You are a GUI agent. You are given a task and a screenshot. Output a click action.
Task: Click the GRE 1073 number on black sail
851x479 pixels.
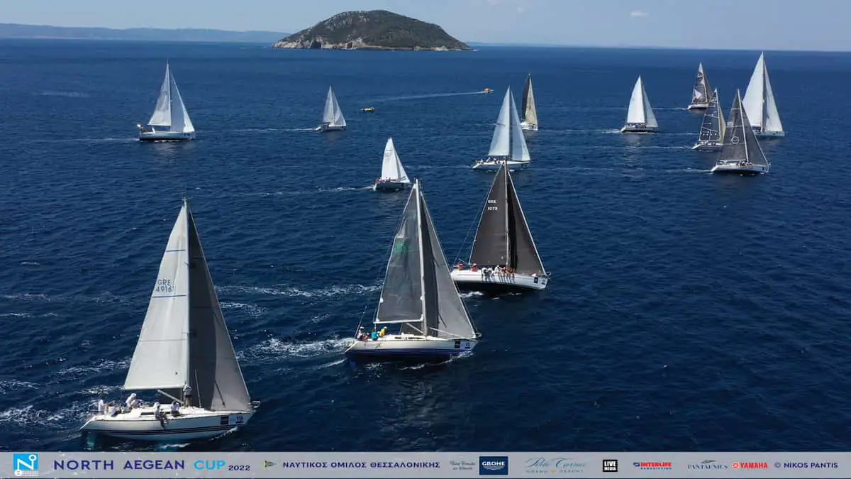click(x=491, y=204)
